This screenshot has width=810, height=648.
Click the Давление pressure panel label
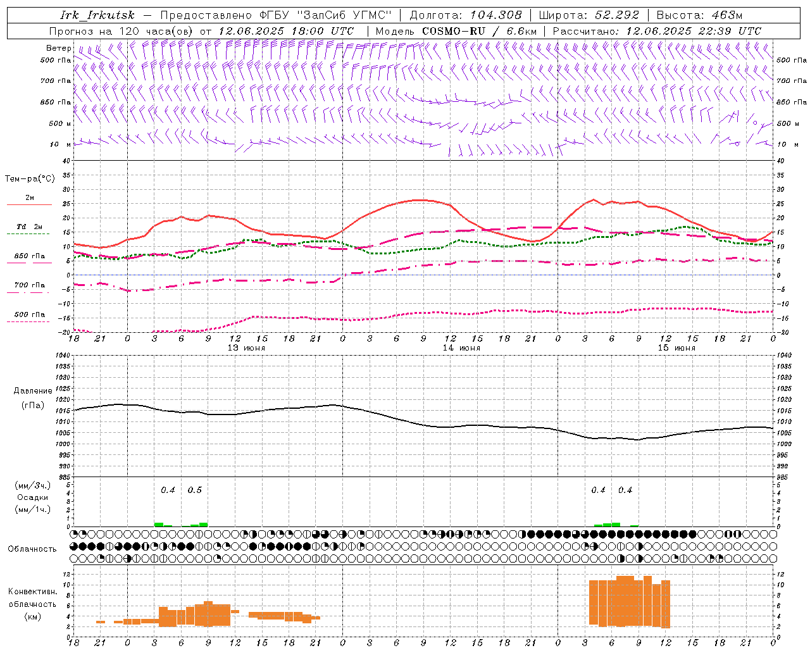(x=33, y=391)
